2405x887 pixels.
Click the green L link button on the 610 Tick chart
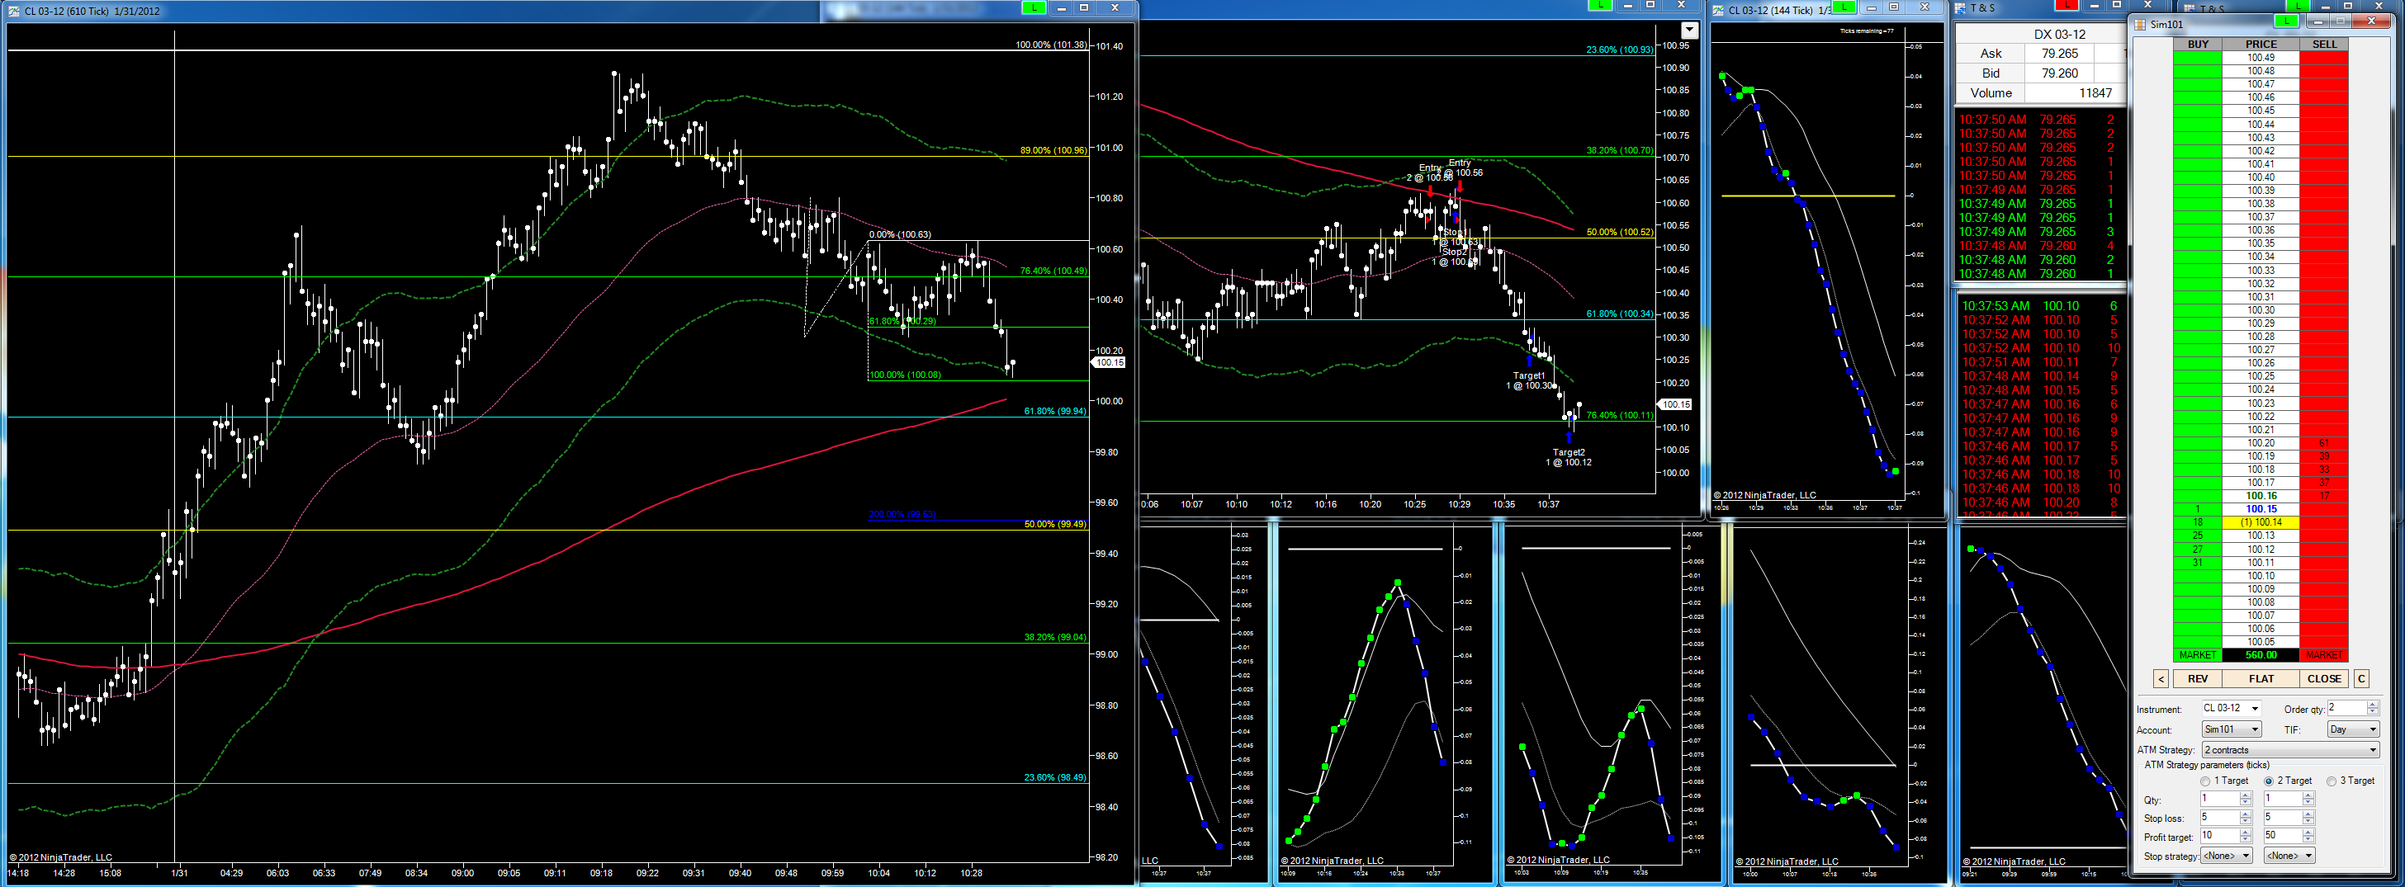[x=1033, y=7]
